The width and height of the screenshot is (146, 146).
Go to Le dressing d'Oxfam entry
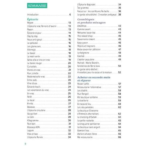pyautogui.click(x=99, y=117)
